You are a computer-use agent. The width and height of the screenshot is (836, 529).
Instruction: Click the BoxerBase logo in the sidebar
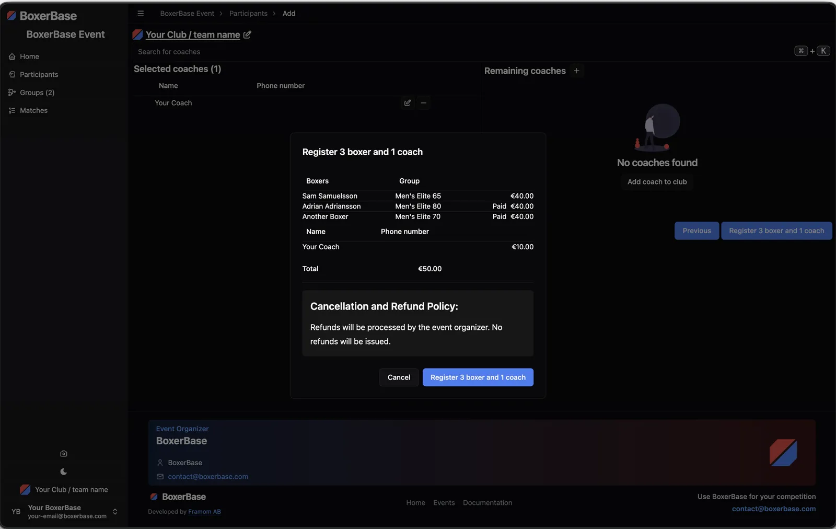(x=42, y=16)
